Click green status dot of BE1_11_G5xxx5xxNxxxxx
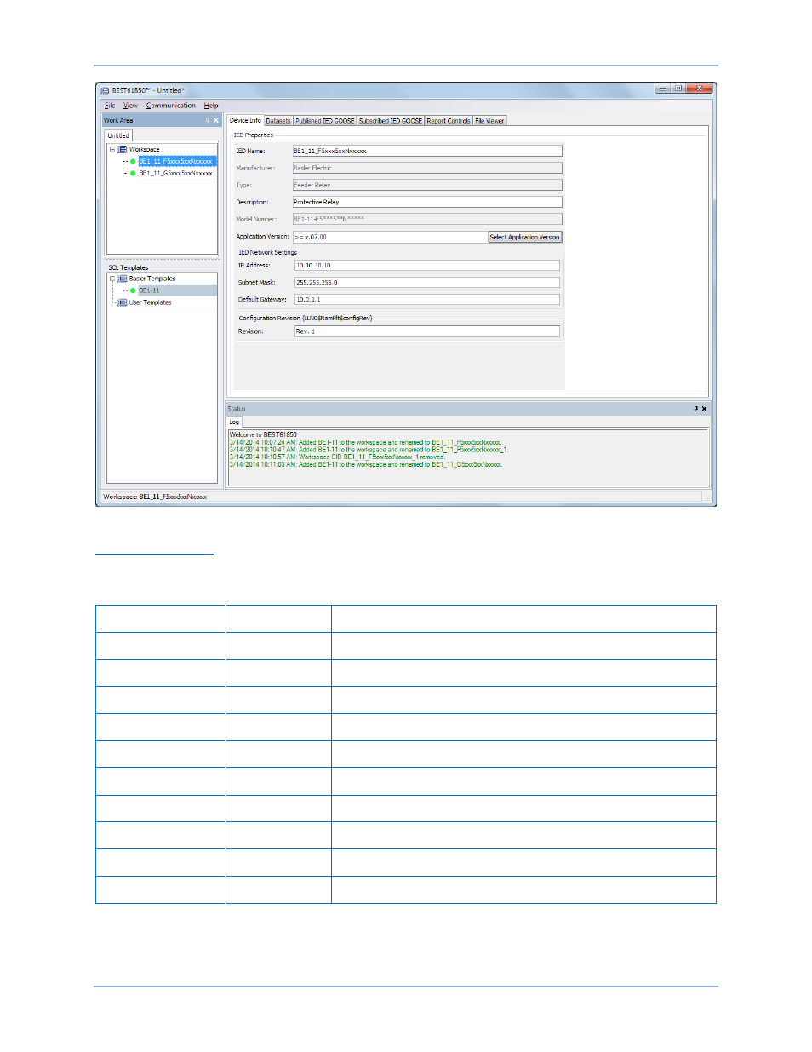The image size is (812, 1052). (133, 173)
